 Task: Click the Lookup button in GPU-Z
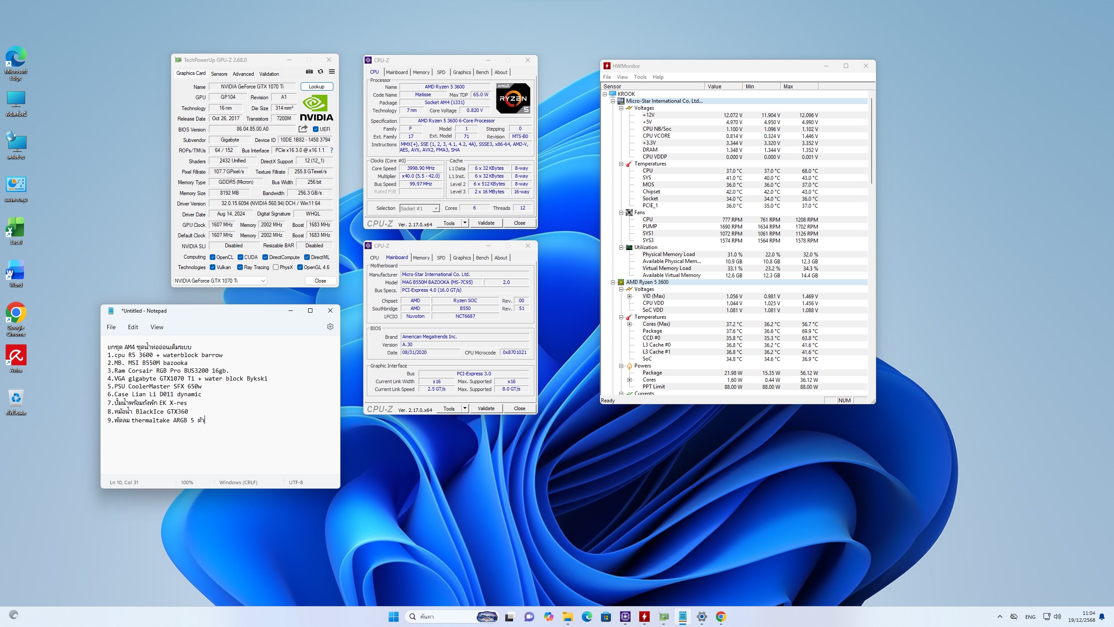click(x=316, y=87)
